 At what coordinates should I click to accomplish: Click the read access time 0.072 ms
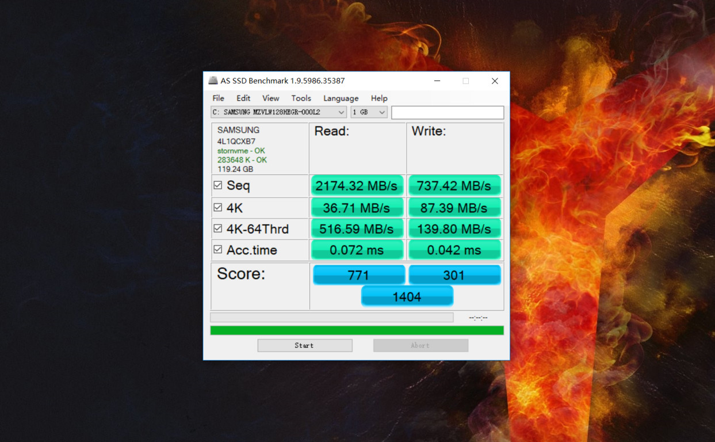357,250
